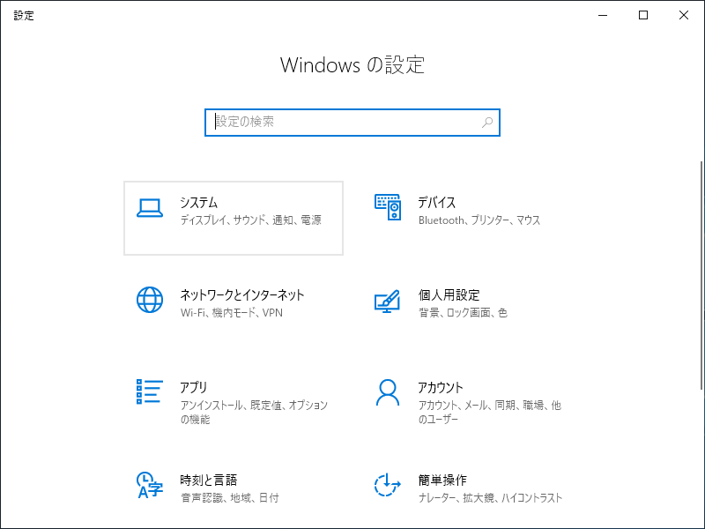Select the デバイス heading
The width and height of the screenshot is (705, 529).
click(436, 203)
